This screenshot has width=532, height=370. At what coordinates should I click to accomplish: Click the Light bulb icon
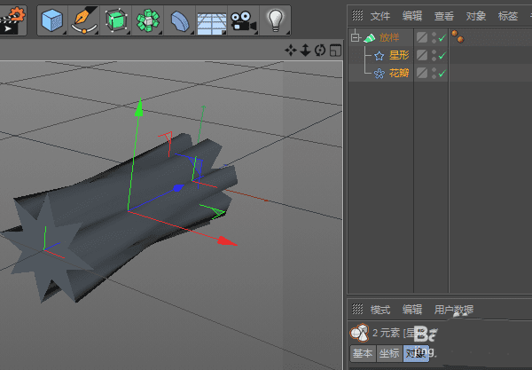click(275, 19)
